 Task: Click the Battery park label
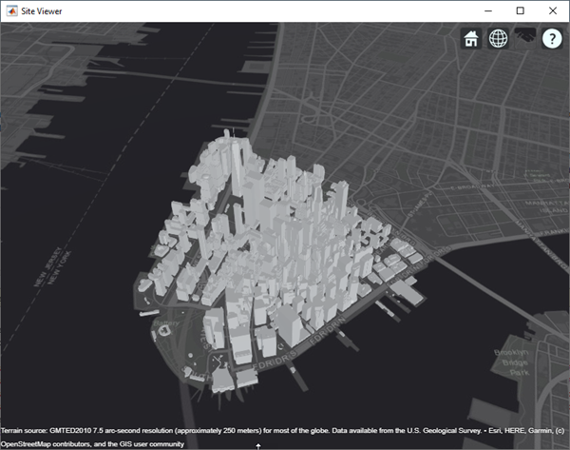coord(166,323)
